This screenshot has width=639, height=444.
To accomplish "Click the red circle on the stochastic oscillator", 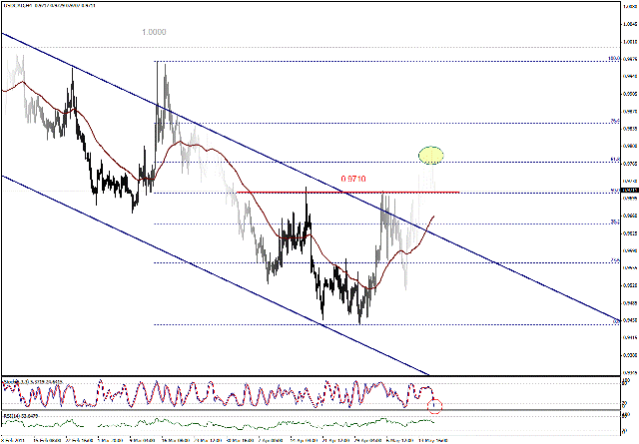I will pyautogui.click(x=434, y=405).
